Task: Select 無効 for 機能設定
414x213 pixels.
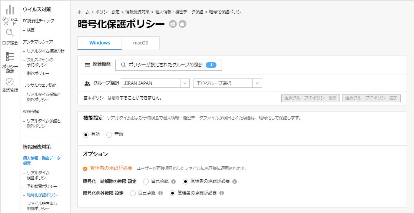Action: pyautogui.click(x=109, y=135)
